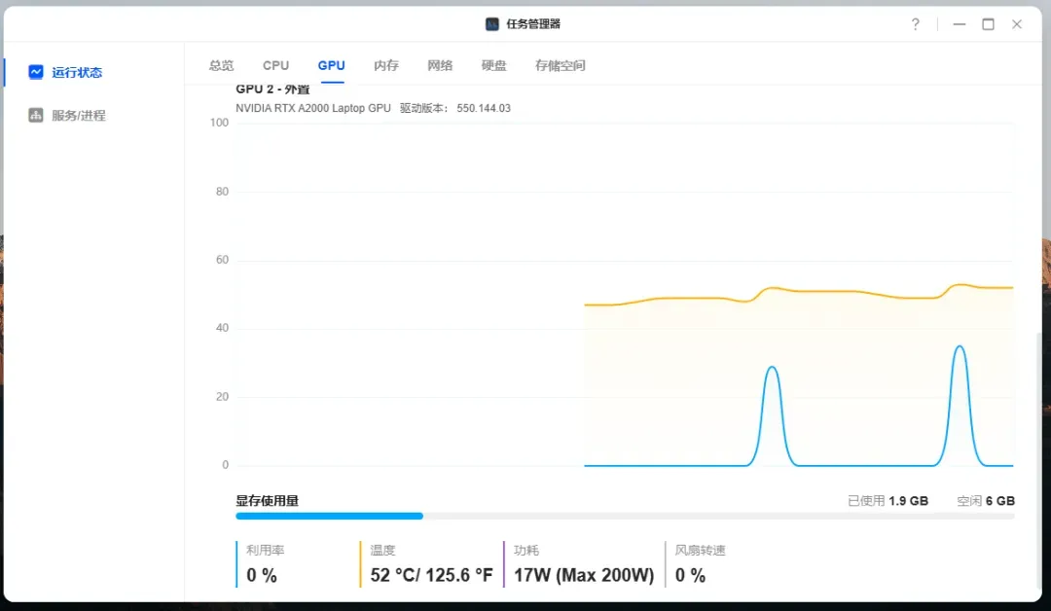Open the 内存 tab
The width and height of the screenshot is (1051, 611).
point(386,65)
